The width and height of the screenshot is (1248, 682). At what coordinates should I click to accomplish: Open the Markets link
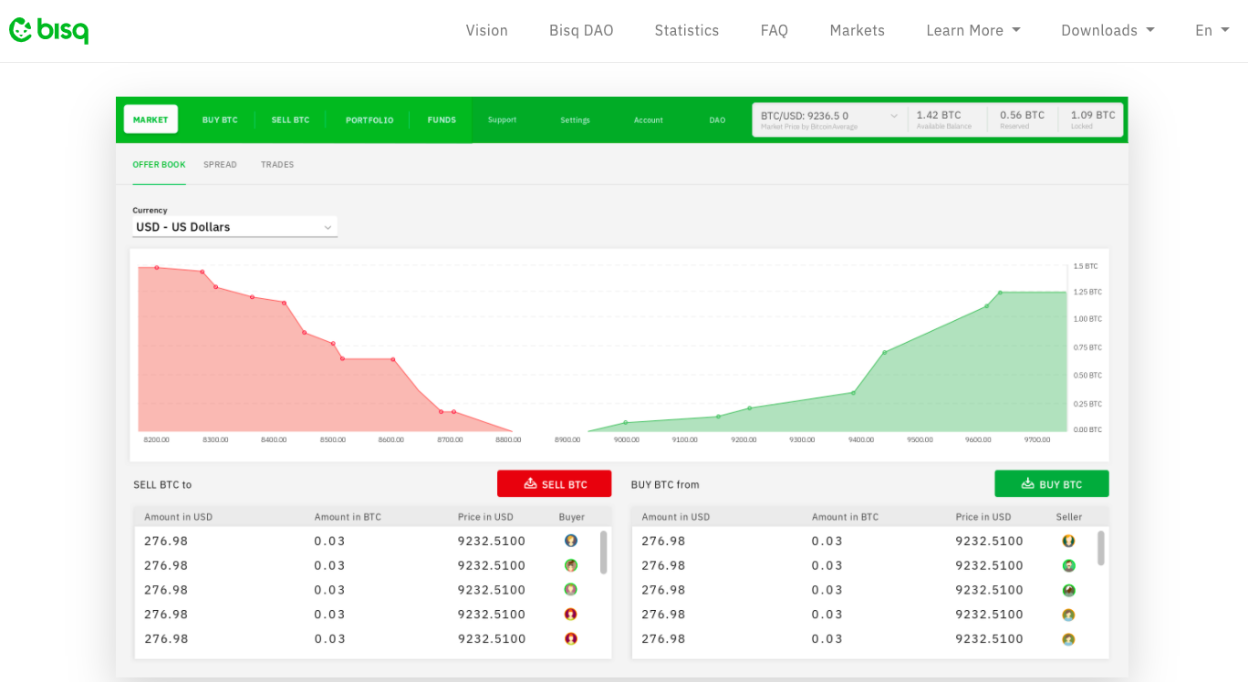(x=858, y=31)
